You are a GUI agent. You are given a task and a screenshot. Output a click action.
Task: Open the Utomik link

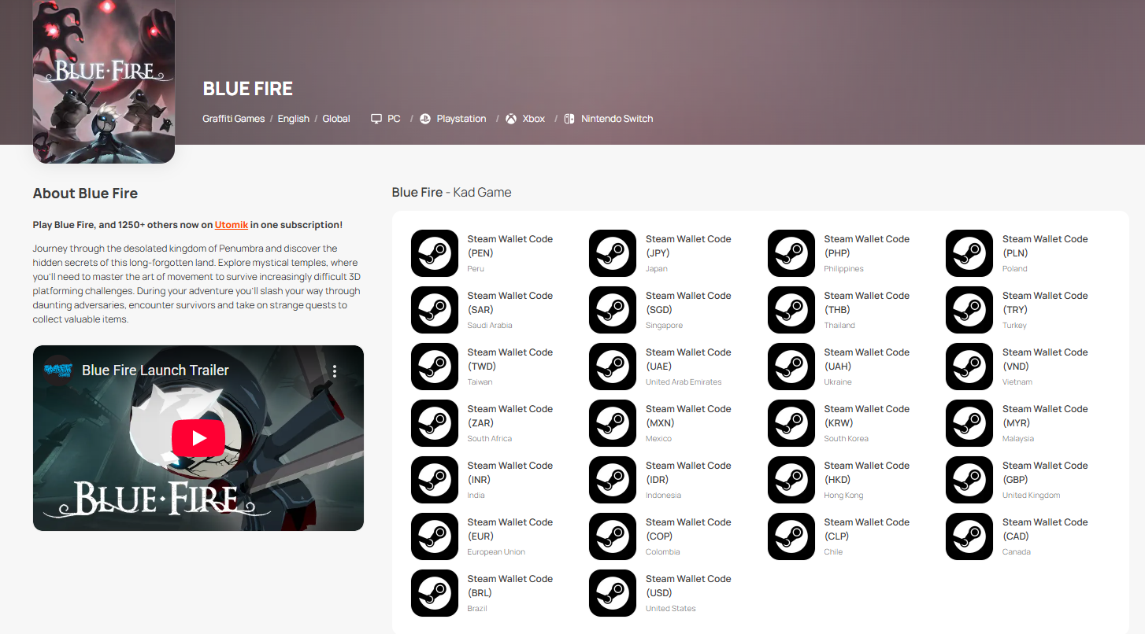pyautogui.click(x=232, y=225)
